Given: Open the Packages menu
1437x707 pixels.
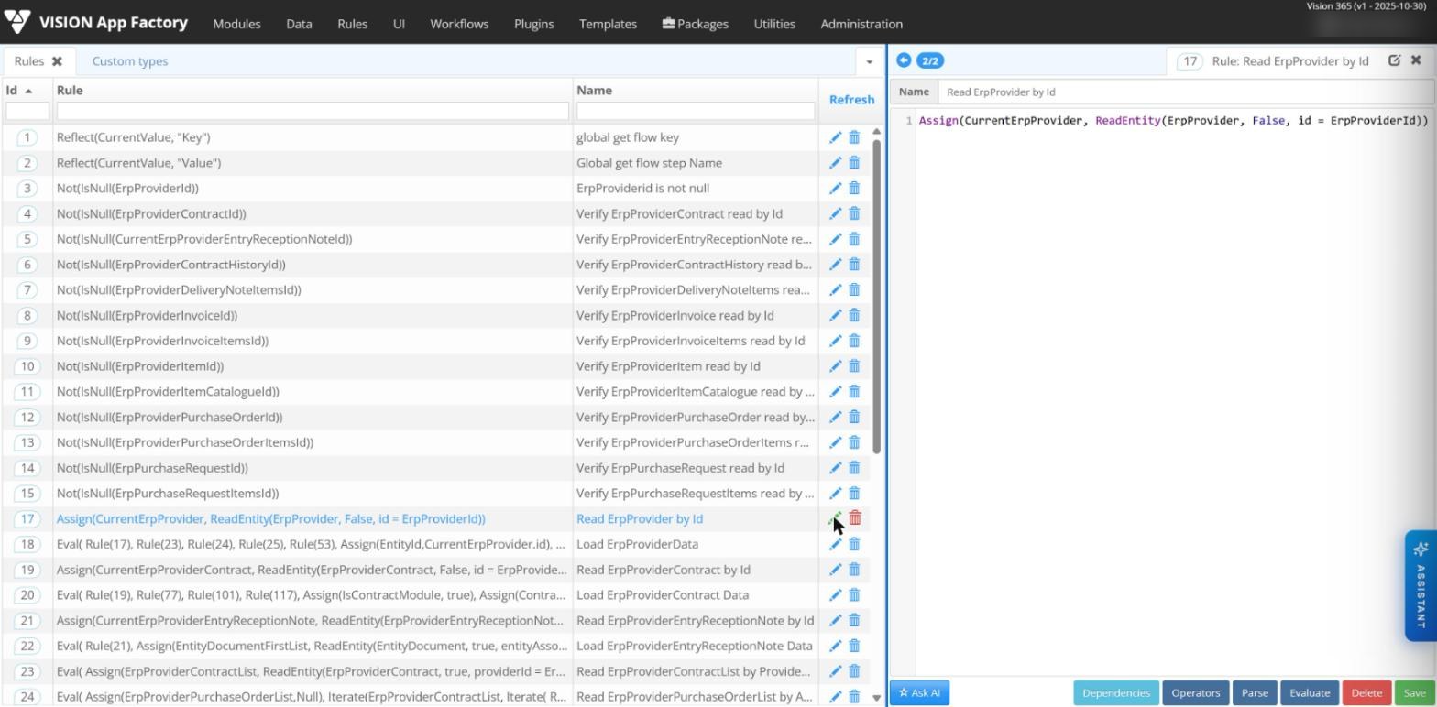Looking at the screenshot, I should tap(695, 24).
